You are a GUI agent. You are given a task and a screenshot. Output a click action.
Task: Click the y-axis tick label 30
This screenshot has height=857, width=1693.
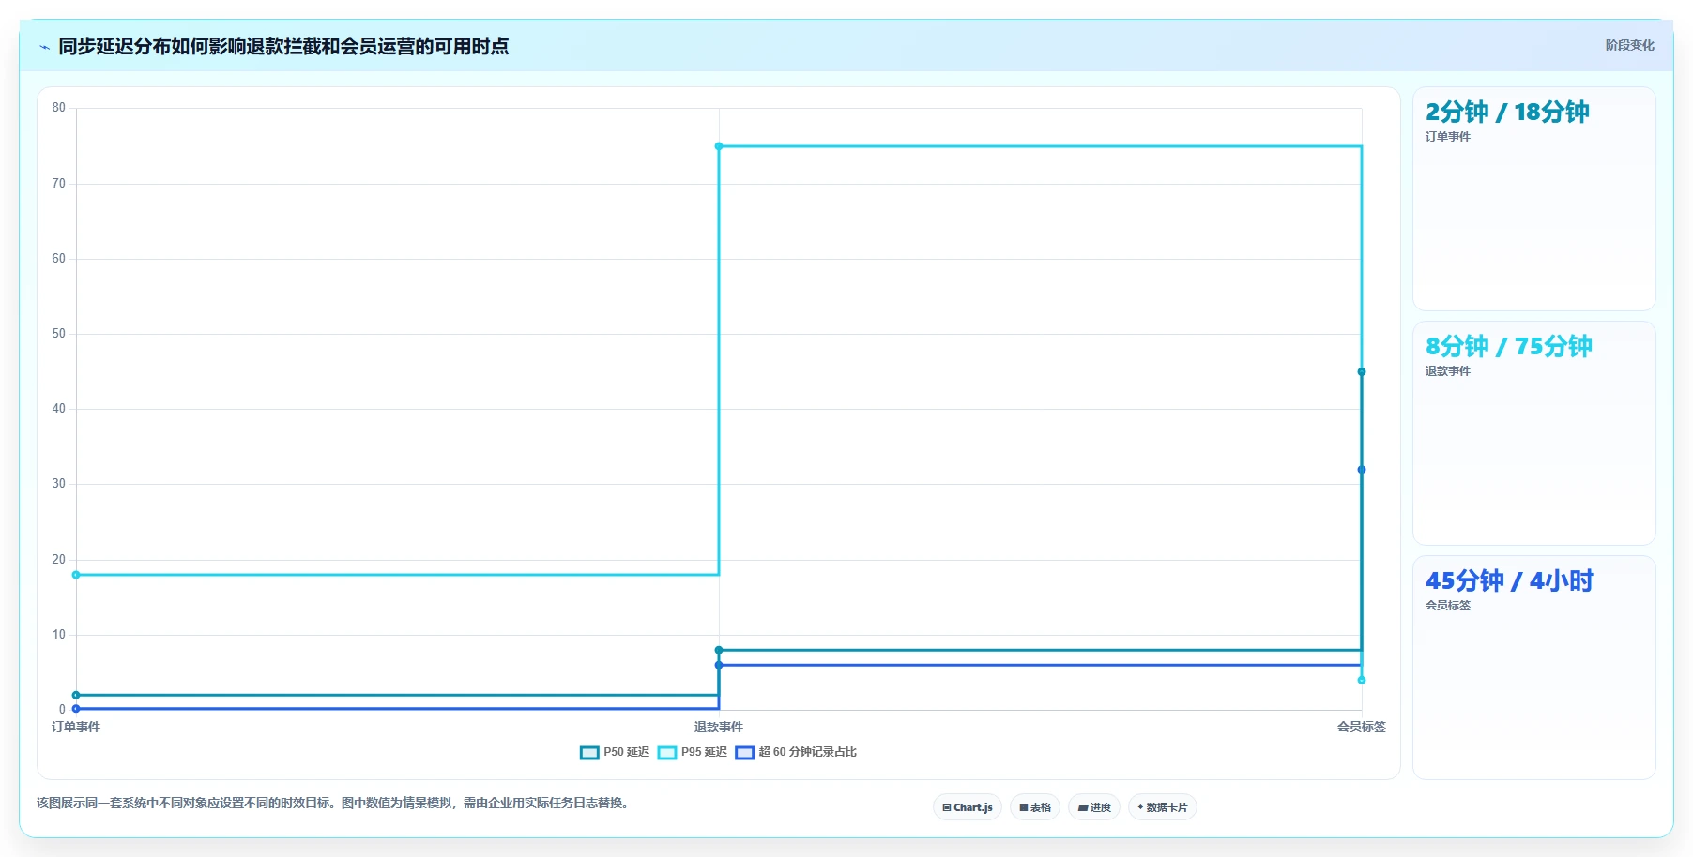point(59,484)
